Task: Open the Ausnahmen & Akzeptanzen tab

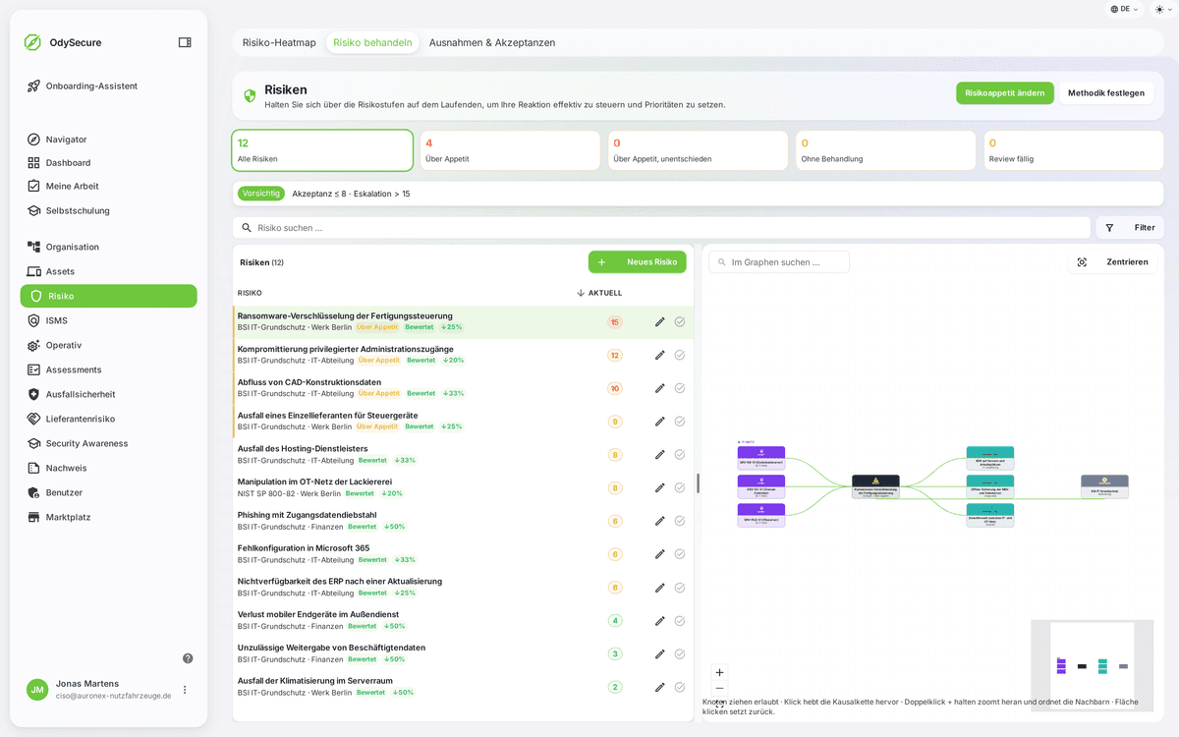Action: (492, 43)
